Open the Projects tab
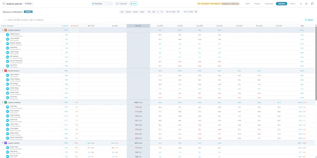The height and width of the screenshot is (158, 317). pos(257,4)
